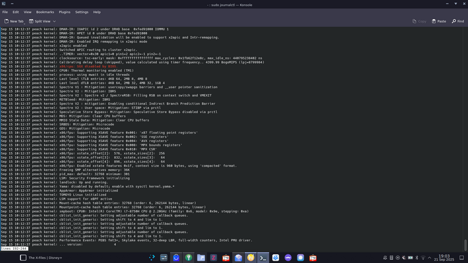468x263 pixels.
Task: Click the muted volume tray icon
Action: pyautogui.click(x=404, y=258)
